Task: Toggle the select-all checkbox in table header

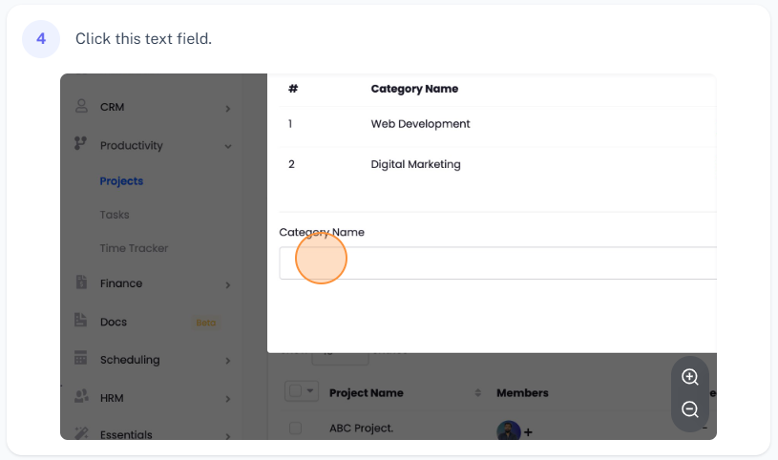Action: (x=296, y=391)
